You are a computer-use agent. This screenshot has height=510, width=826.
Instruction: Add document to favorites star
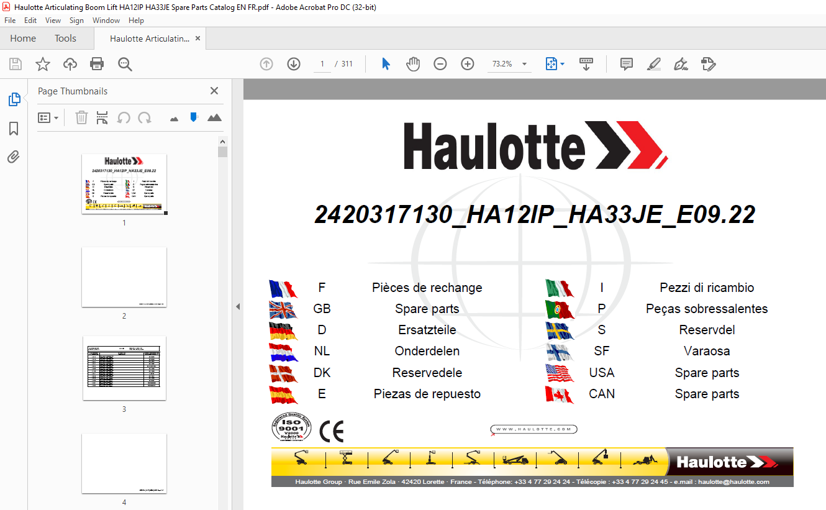[x=42, y=64]
